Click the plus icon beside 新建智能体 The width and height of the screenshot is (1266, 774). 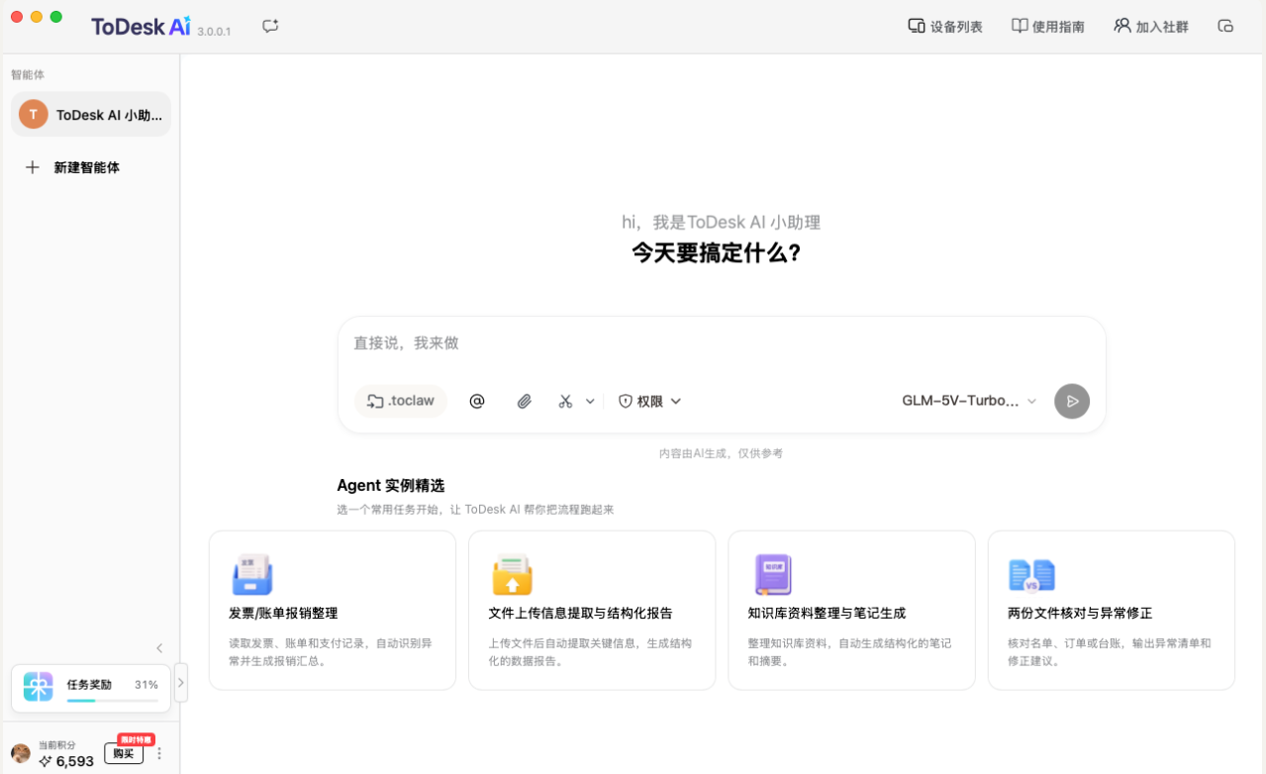(x=33, y=167)
